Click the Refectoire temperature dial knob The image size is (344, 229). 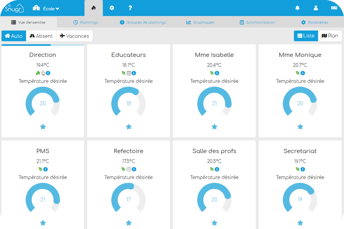coord(131,187)
